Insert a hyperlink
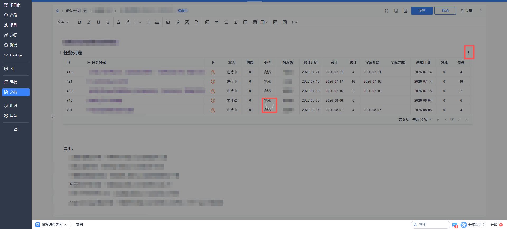The image size is (507, 229). click(177, 22)
